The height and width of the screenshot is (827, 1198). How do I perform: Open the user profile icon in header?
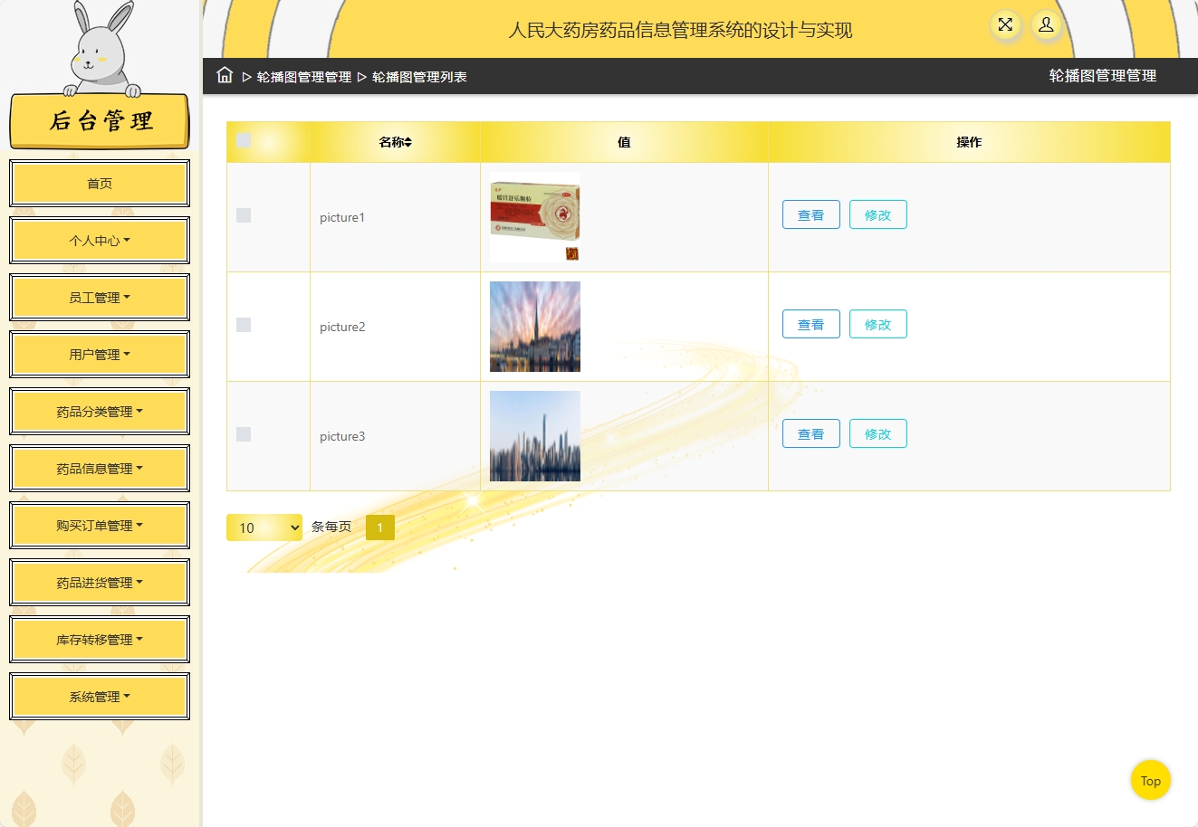tap(1046, 25)
